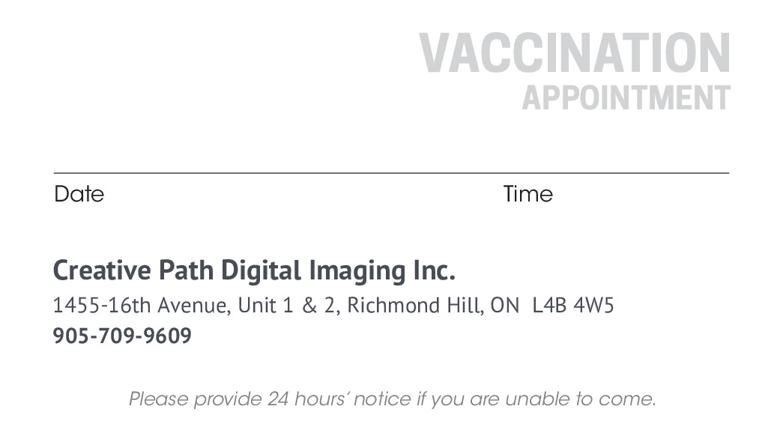Screen dimensions: 783x442
Task: Click the street address 1455-16th Avenue
Action: (x=140, y=306)
